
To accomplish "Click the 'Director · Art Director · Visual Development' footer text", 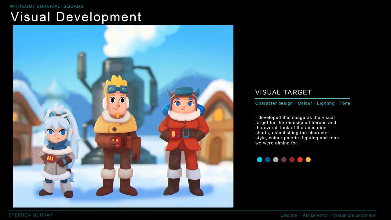I will coord(328,215).
